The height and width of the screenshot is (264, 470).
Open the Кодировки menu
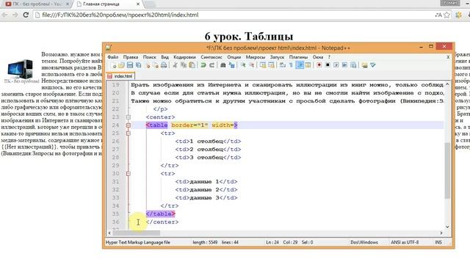(184, 57)
